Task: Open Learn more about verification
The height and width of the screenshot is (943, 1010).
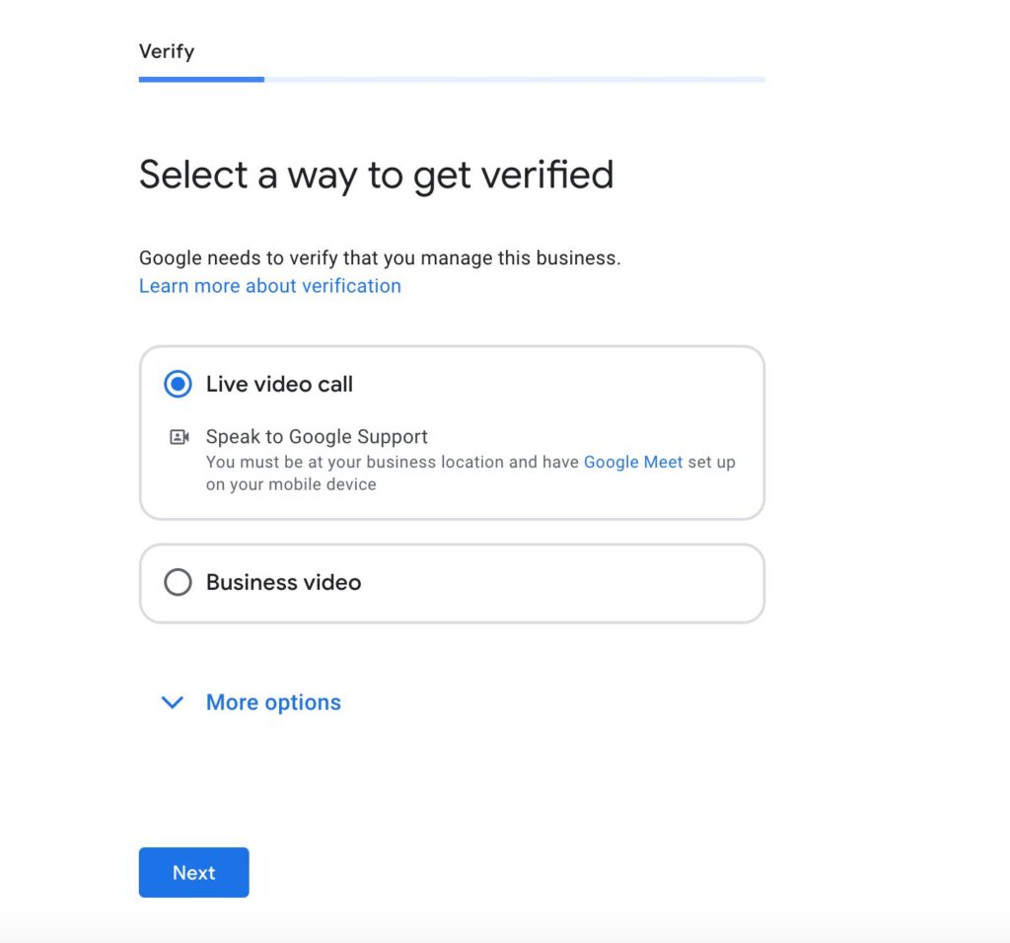Action: (x=269, y=286)
